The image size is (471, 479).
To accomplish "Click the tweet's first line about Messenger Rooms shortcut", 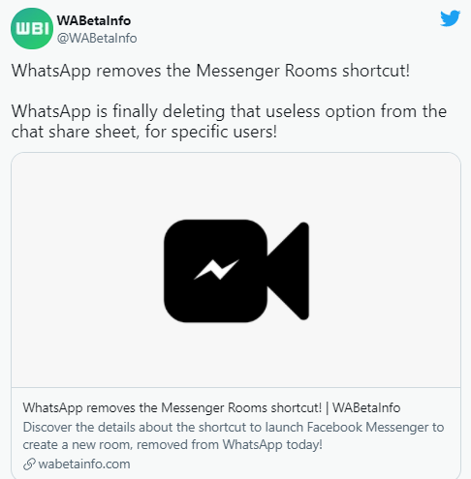I will click(210, 71).
